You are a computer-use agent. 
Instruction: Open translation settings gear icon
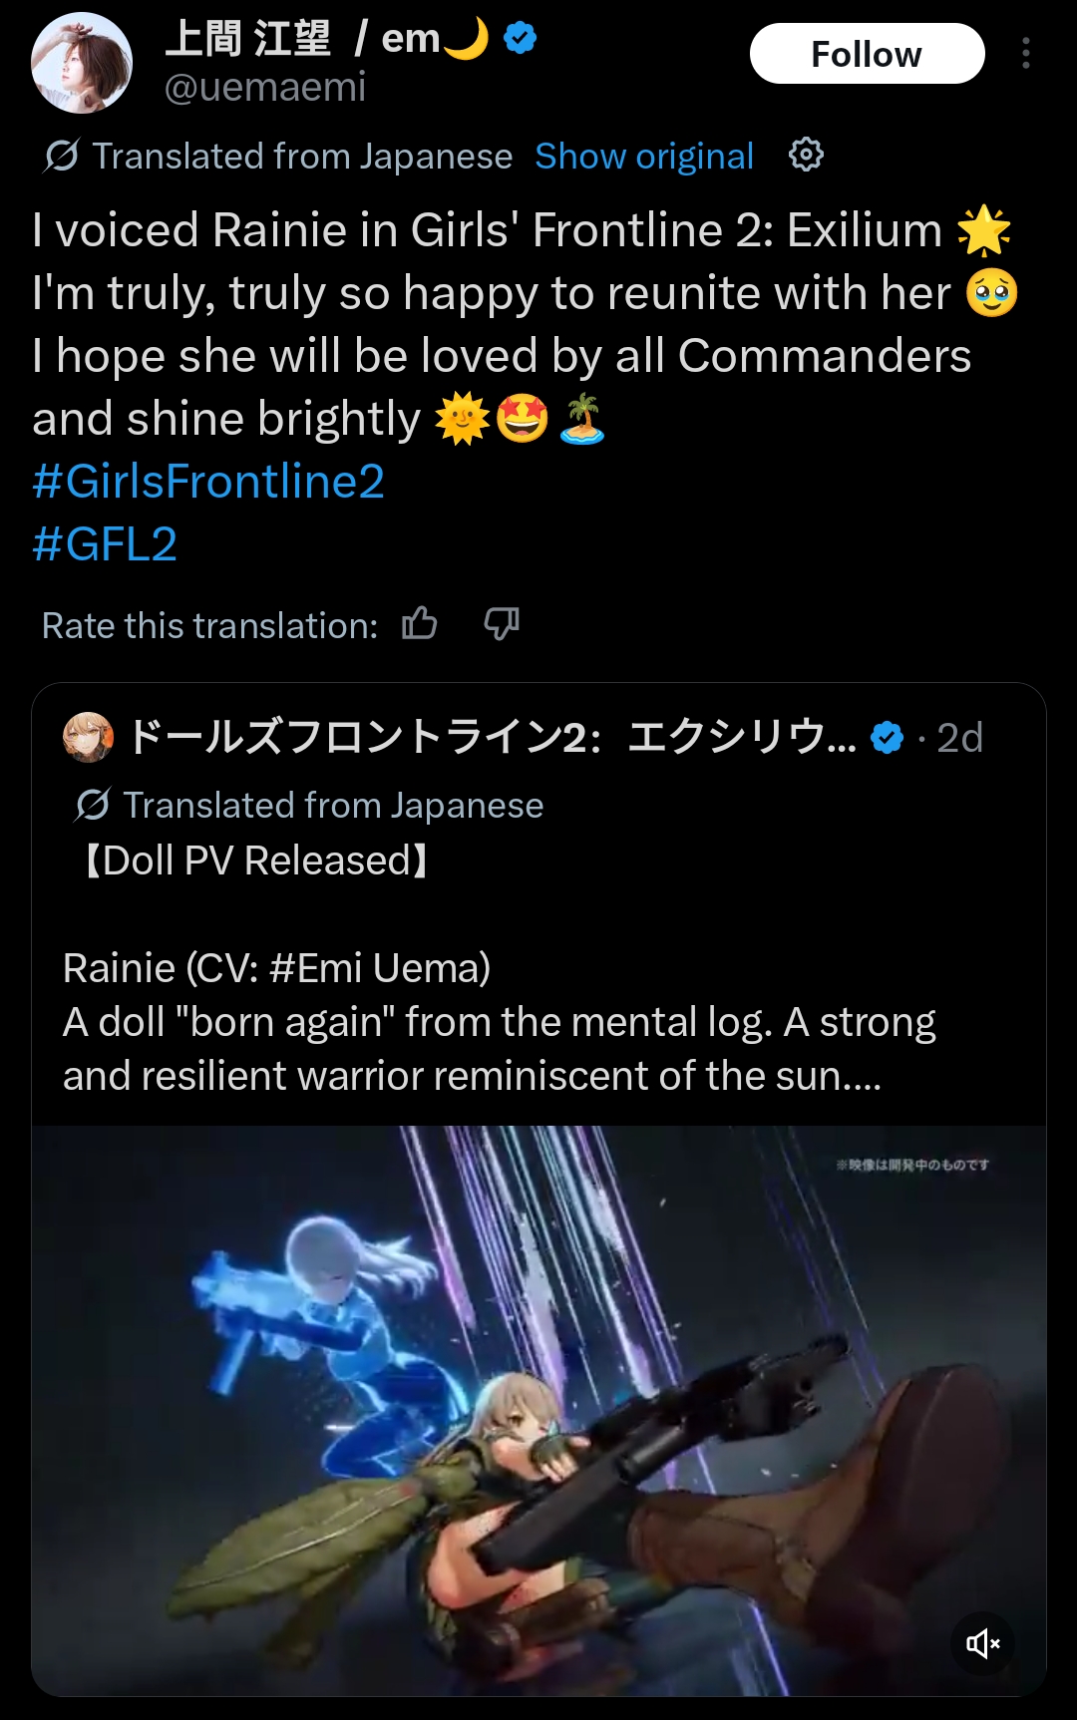806,155
